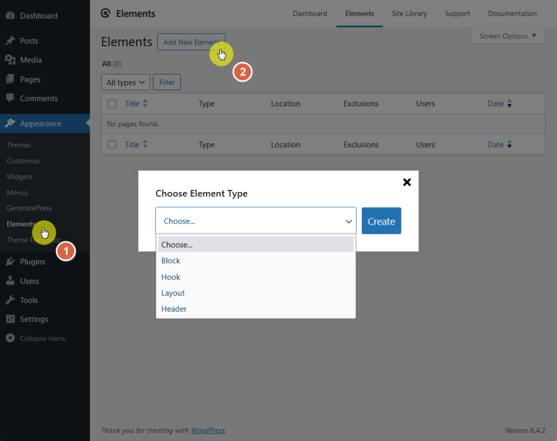557x441 pixels.
Task: Open Customize in Appearance submenu
Action: click(x=23, y=161)
